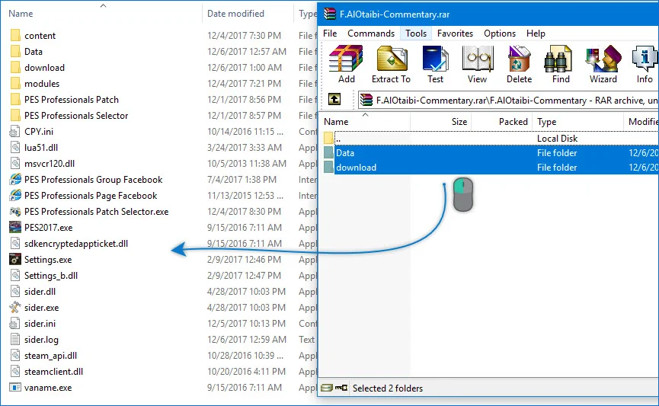
Task: Click PES Professionals Page Facebook shortcut icon
Action: coord(15,196)
